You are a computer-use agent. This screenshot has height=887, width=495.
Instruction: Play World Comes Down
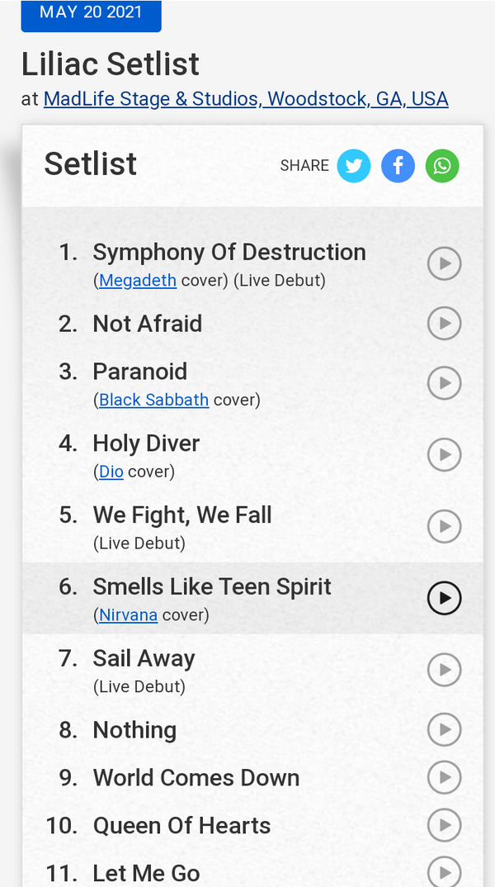tap(444, 777)
